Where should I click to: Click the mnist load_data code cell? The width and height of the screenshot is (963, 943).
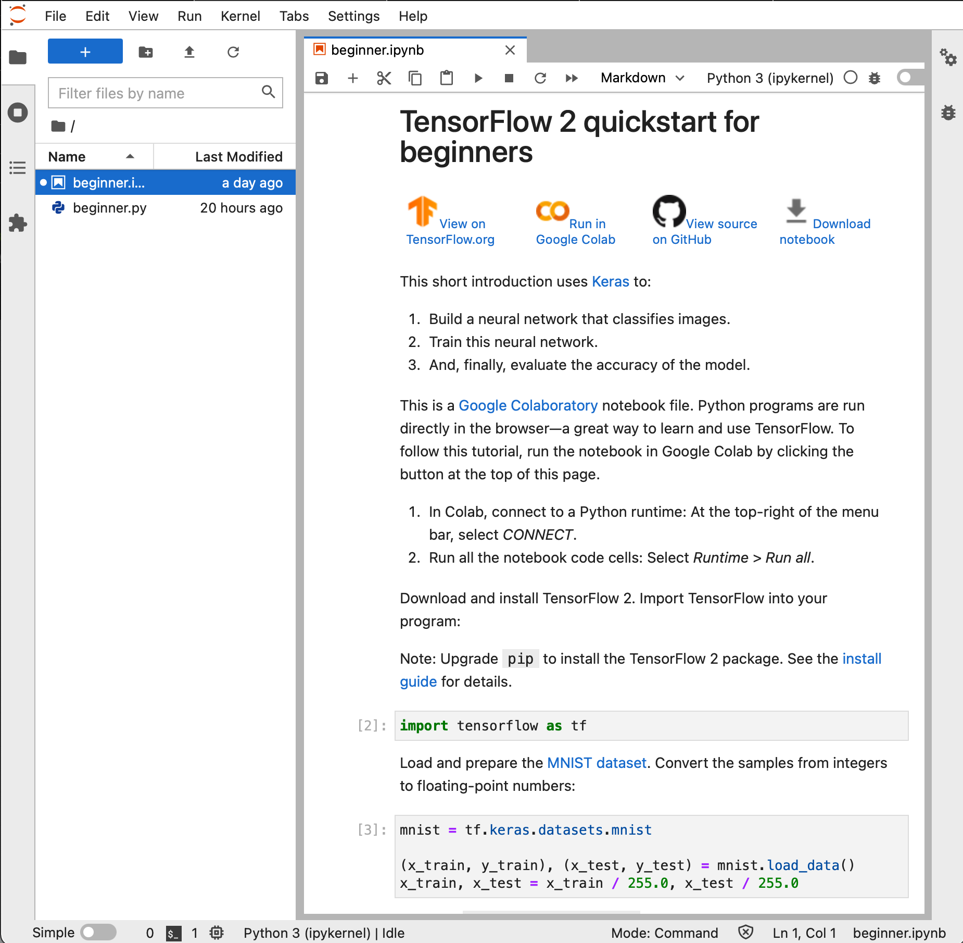click(x=651, y=857)
